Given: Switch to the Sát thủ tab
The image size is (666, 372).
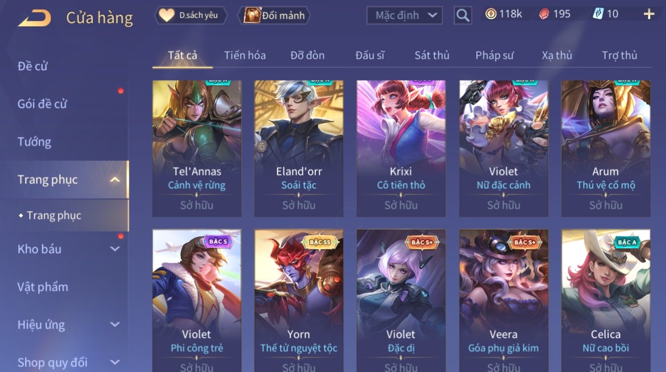Looking at the screenshot, I should coord(432,55).
